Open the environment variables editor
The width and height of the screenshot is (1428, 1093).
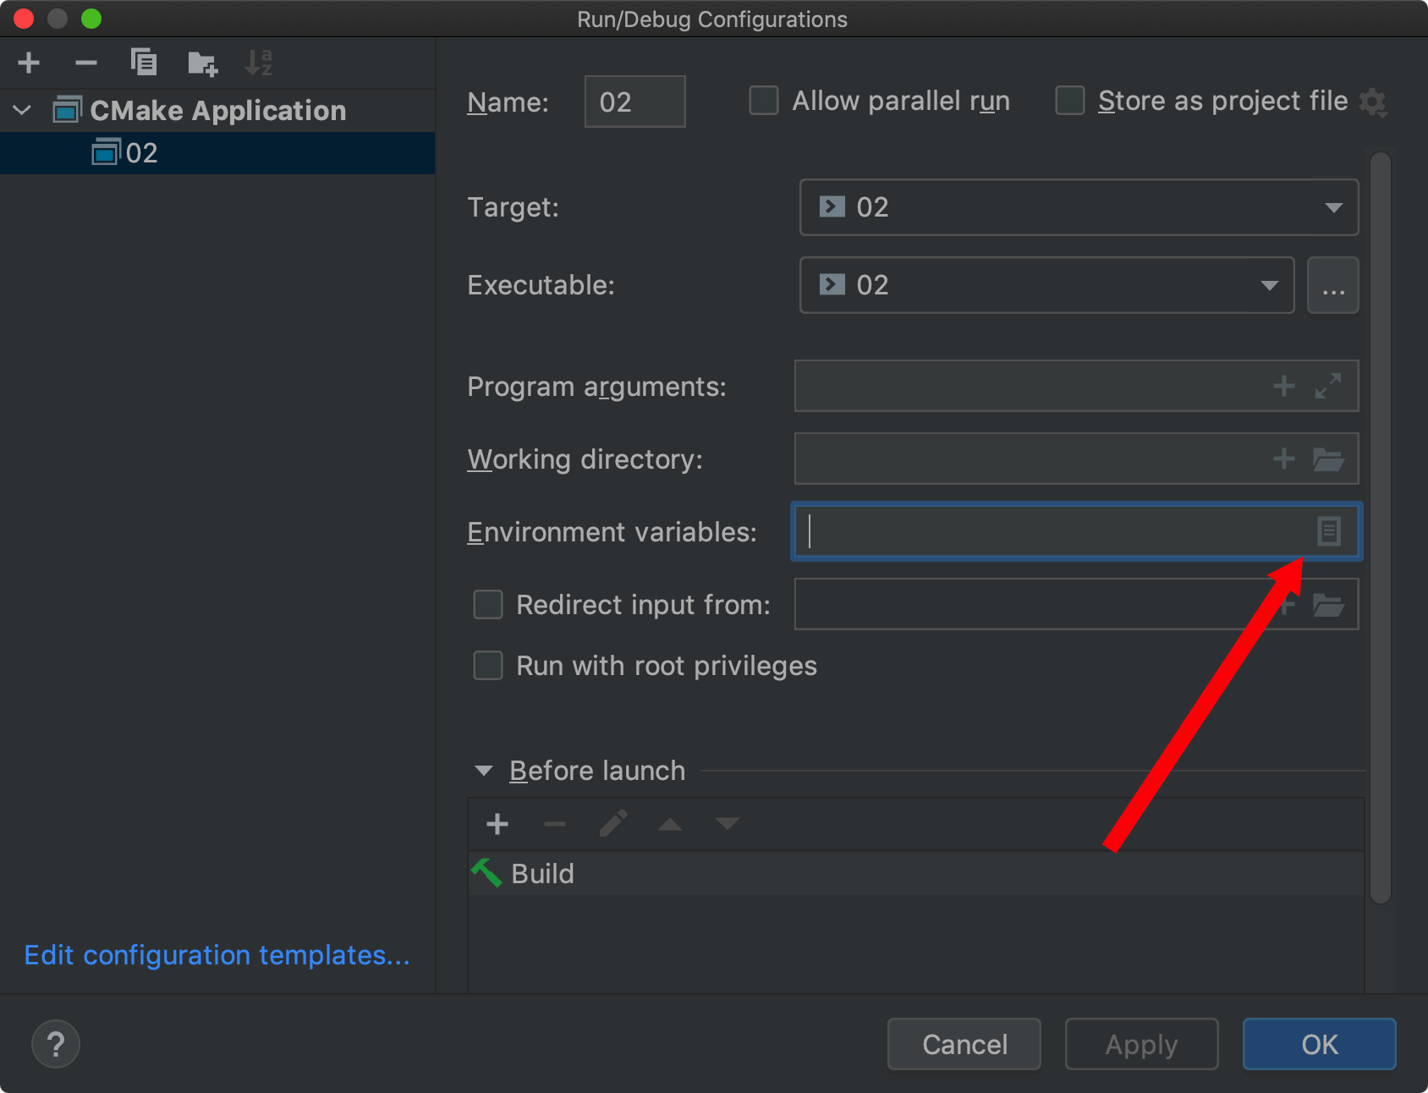1329,531
